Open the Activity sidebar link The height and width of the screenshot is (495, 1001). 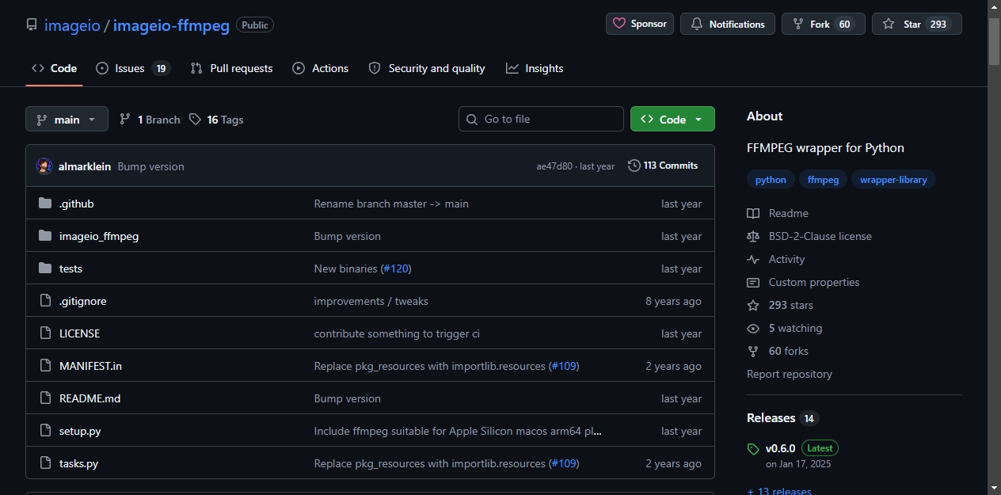coord(776,259)
